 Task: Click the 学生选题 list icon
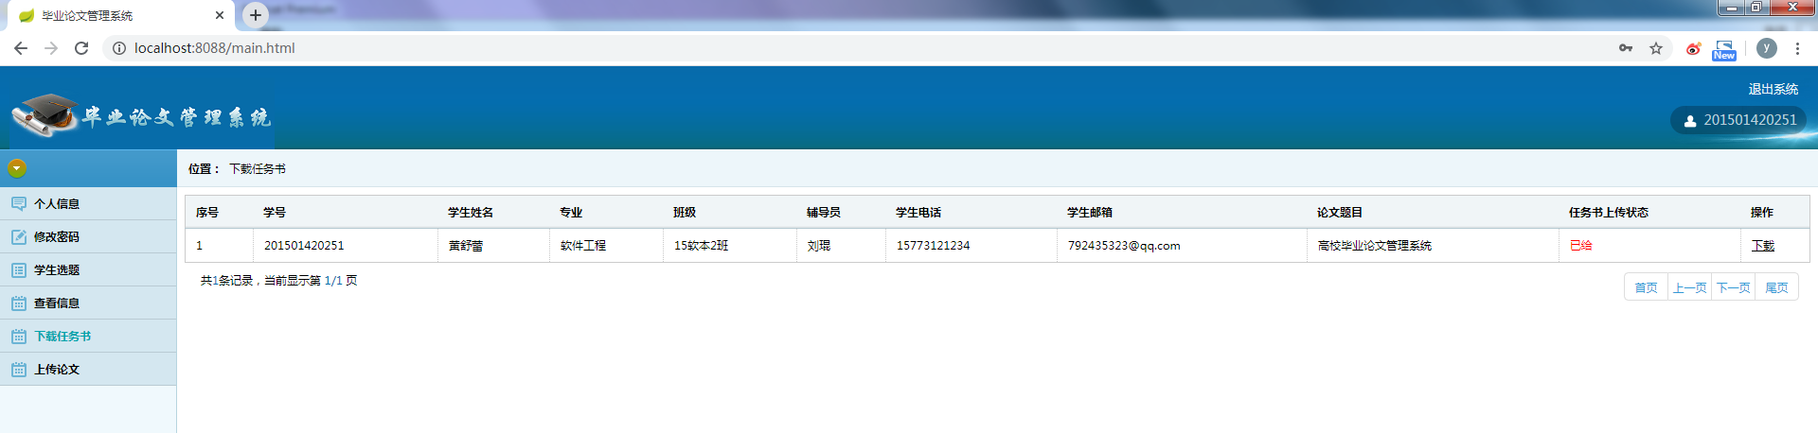[x=19, y=270]
